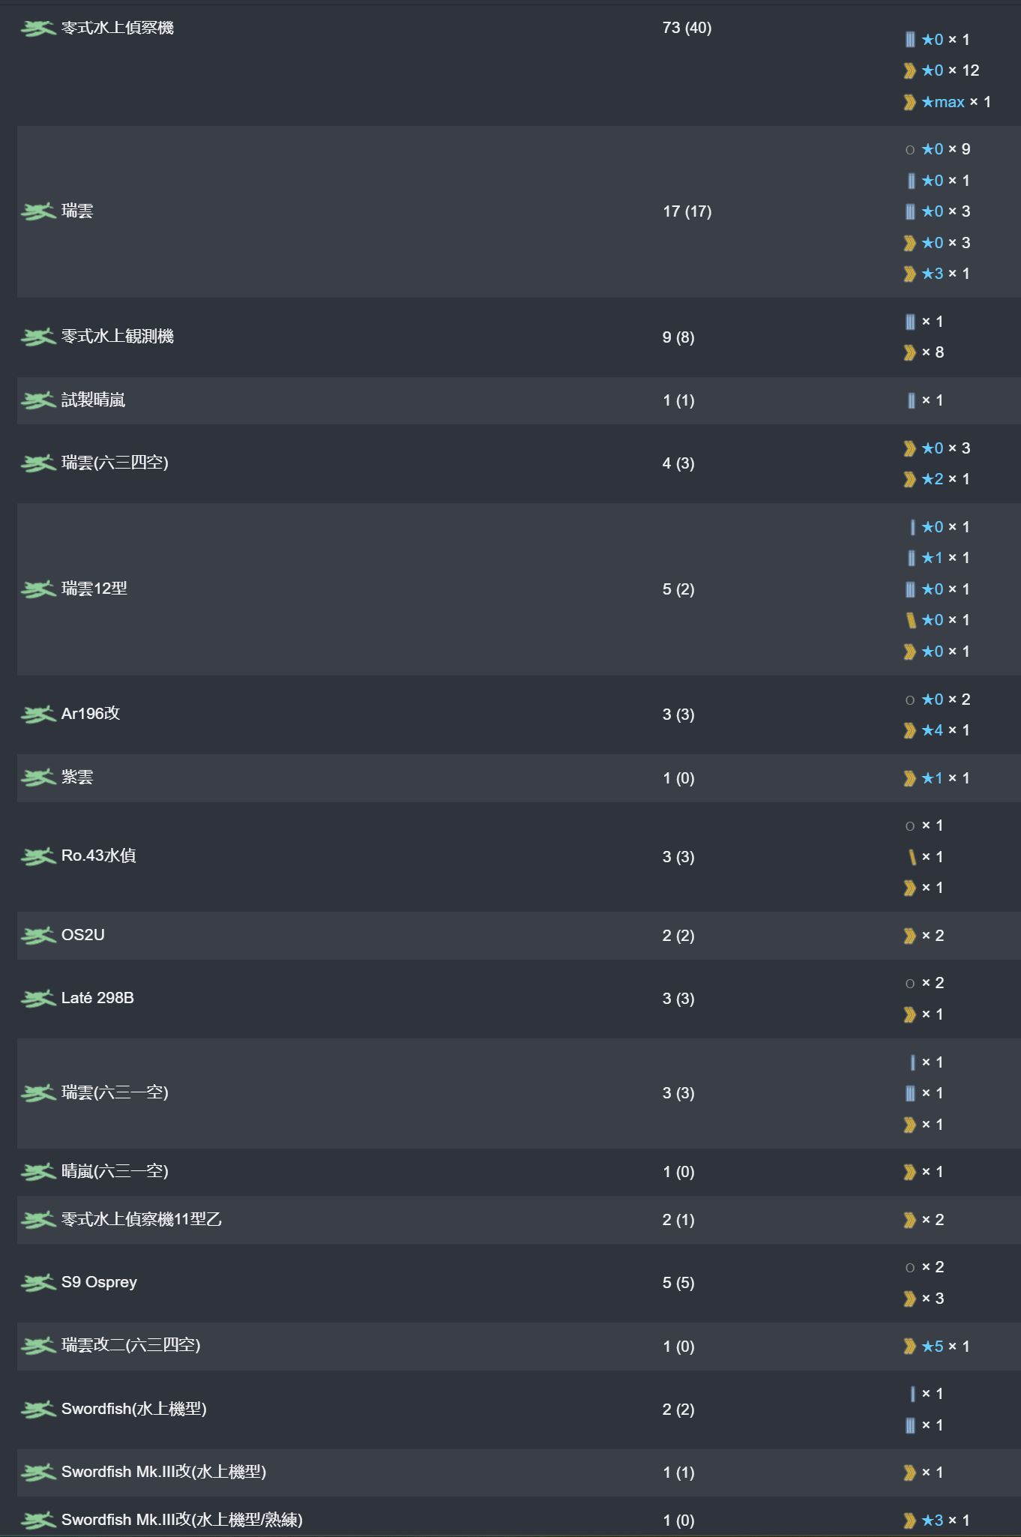
Task: Click blue bars proficiency icon in 試製晴嵐 row
Action: pos(911,400)
